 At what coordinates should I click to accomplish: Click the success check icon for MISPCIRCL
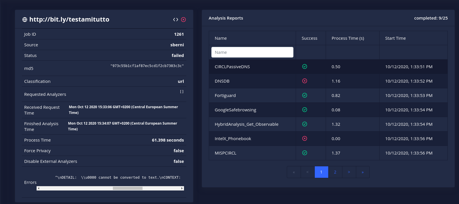305,153
